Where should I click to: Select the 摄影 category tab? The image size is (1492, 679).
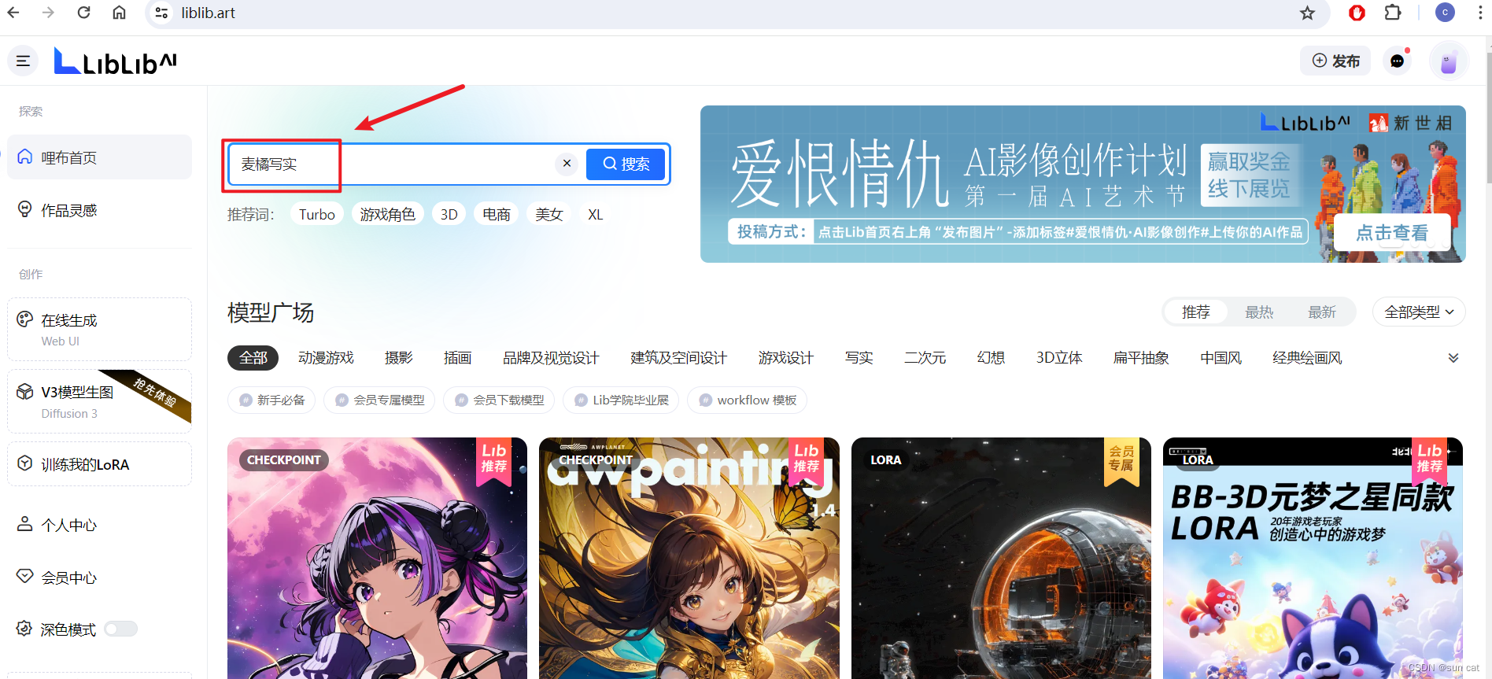coord(398,358)
